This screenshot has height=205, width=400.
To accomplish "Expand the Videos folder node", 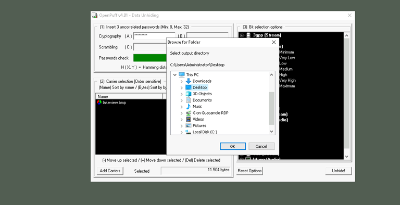I will (181, 120).
